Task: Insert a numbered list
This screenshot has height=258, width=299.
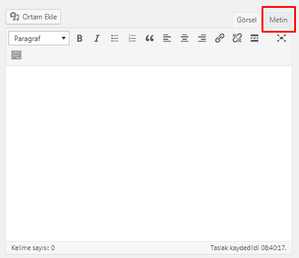Action: [x=132, y=38]
